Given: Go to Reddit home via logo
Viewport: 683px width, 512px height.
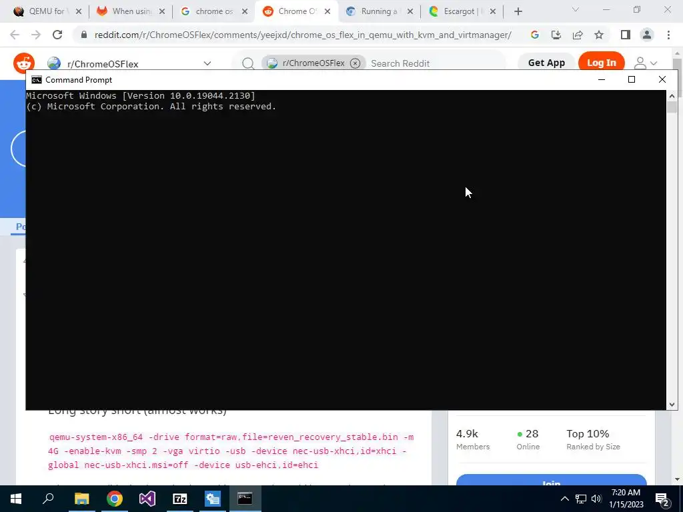Looking at the screenshot, I should [x=24, y=63].
